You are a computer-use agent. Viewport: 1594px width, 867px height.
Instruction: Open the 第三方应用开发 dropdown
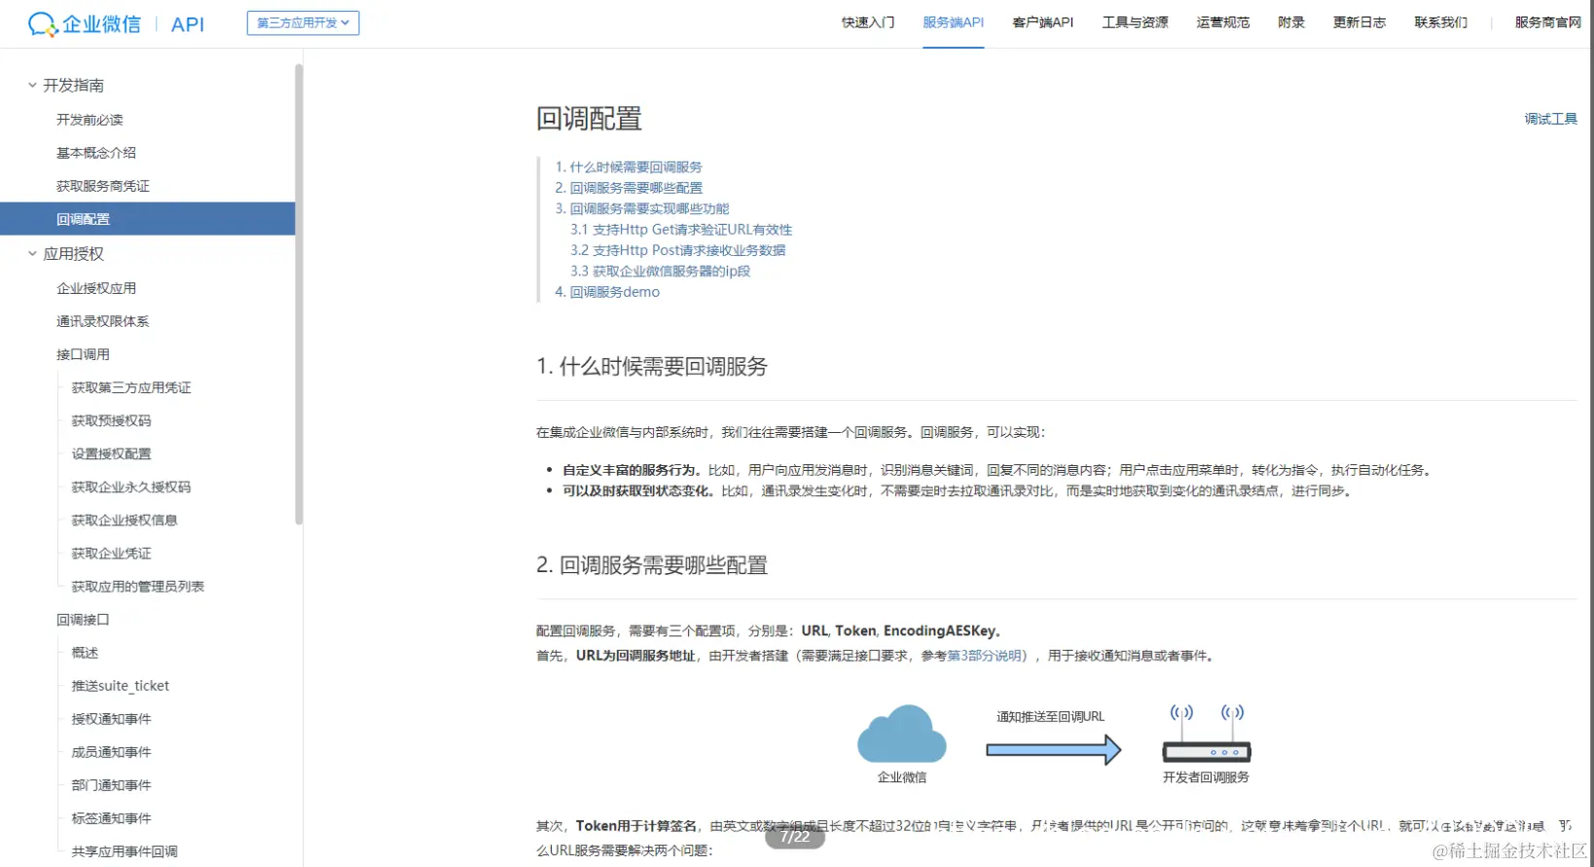[x=303, y=23]
